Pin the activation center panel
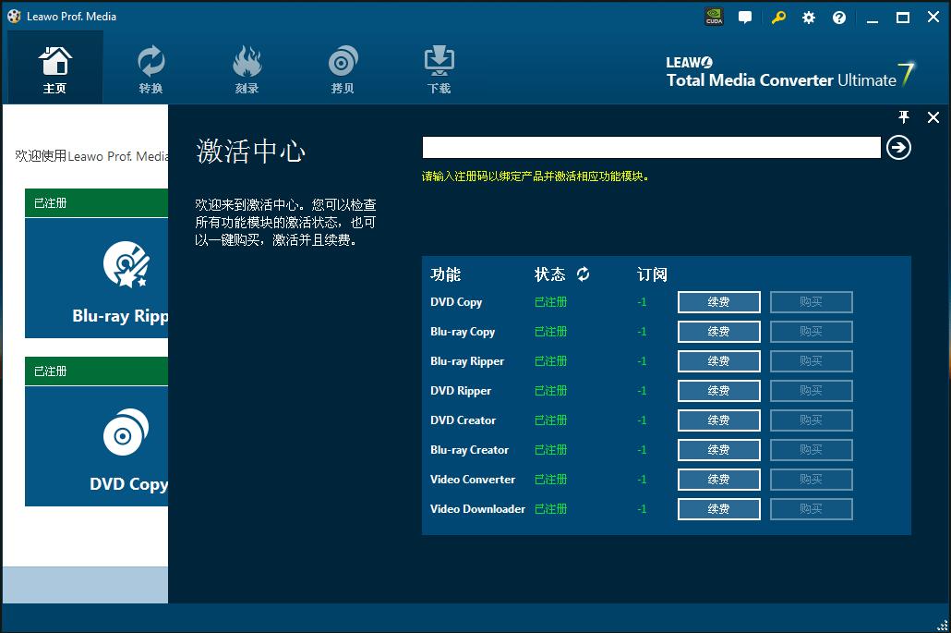The height and width of the screenshot is (633, 951). click(x=904, y=117)
